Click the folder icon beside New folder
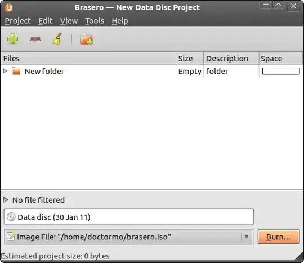This screenshot has width=304, height=263. click(16, 71)
